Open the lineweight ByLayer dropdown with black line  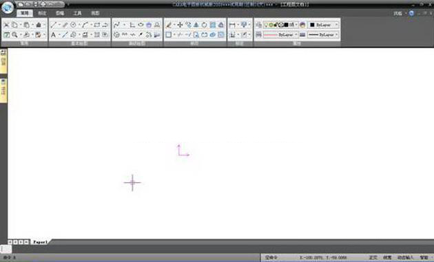point(324,35)
